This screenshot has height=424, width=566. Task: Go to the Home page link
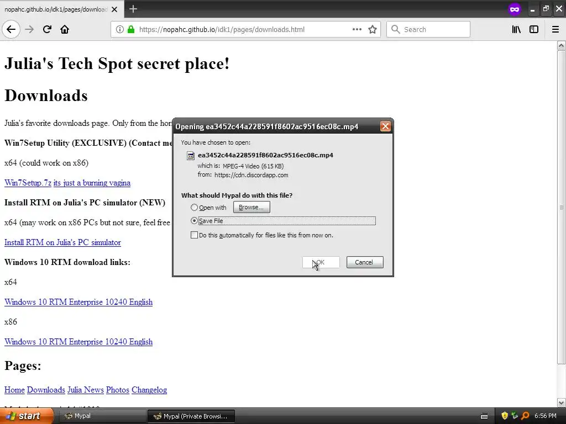pyautogui.click(x=14, y=390)
